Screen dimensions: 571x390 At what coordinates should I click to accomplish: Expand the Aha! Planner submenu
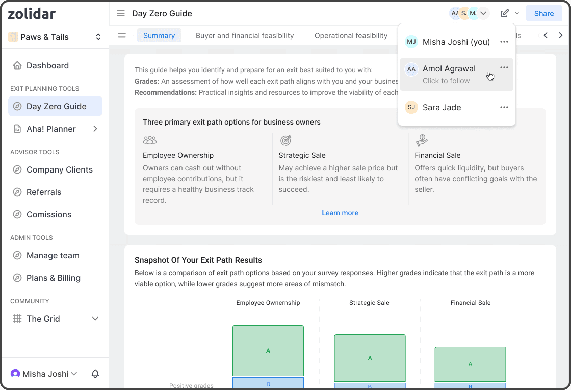(95, 129)
